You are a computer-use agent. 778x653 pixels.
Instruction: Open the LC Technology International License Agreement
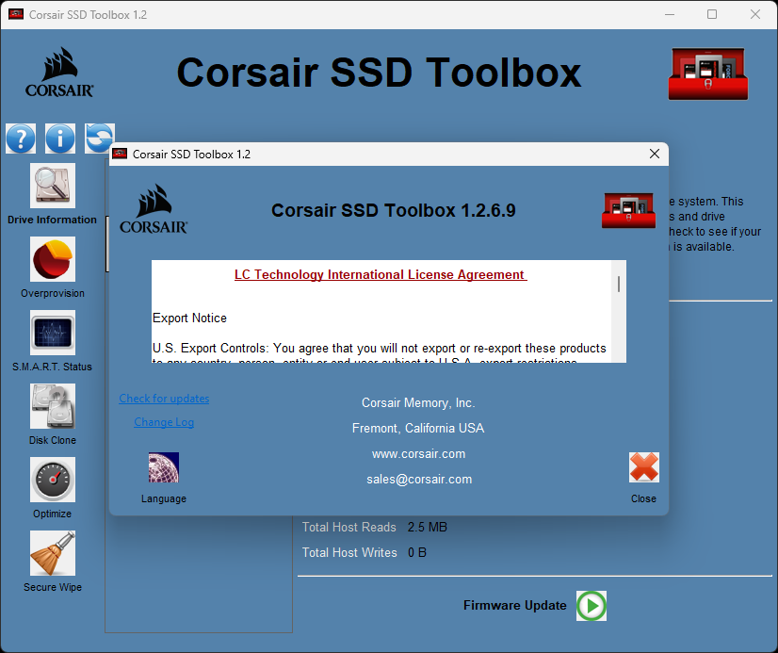[x=381, y=275]
